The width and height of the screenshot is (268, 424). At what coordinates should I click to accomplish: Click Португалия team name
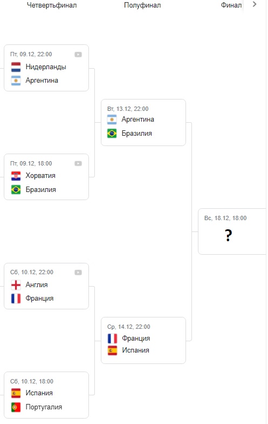click(44, 407)
